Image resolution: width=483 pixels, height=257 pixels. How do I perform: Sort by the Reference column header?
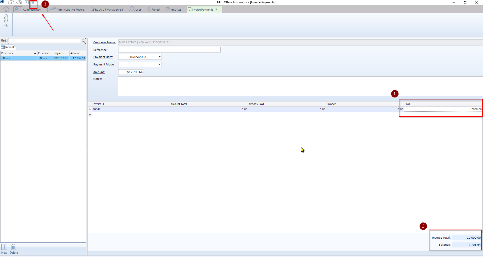click(x=18, y=53)
